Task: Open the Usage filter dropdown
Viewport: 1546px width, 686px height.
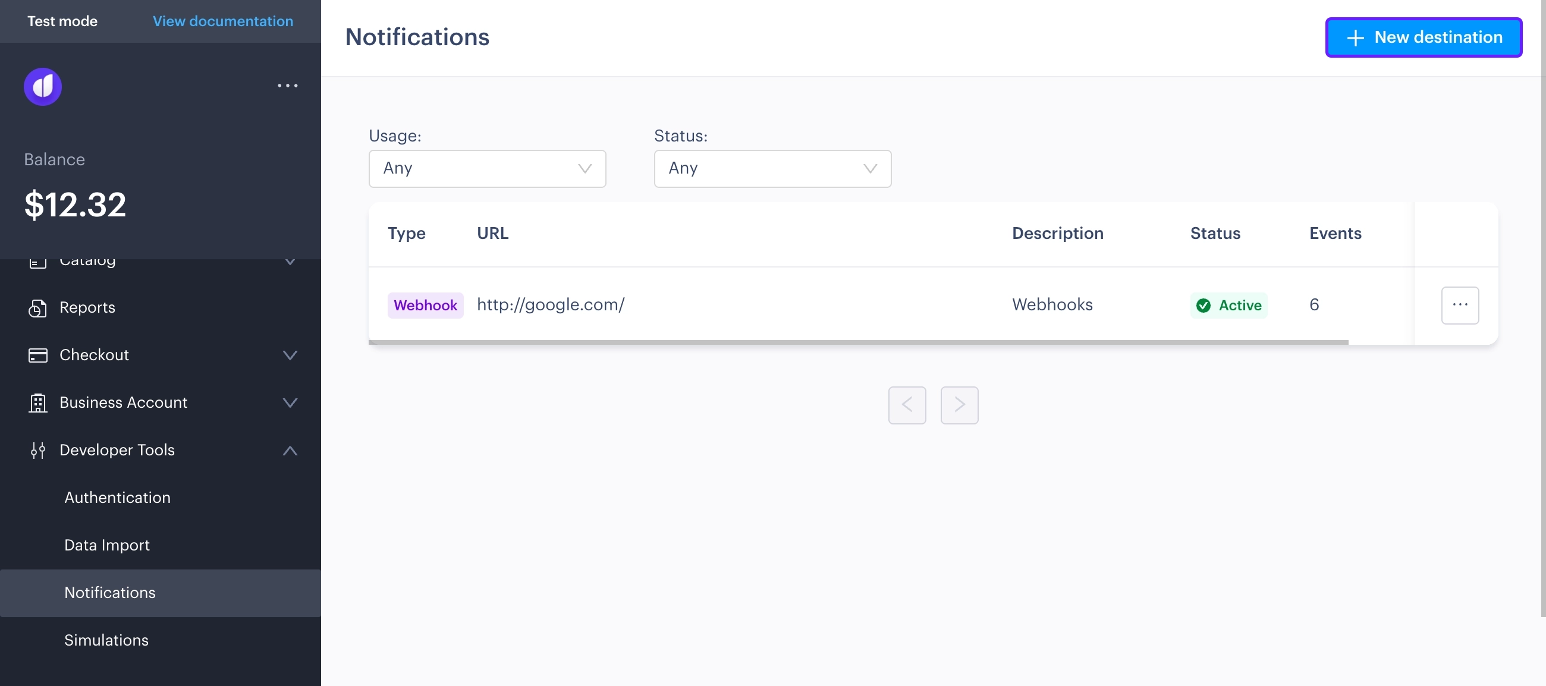Action: coord(487,169)
